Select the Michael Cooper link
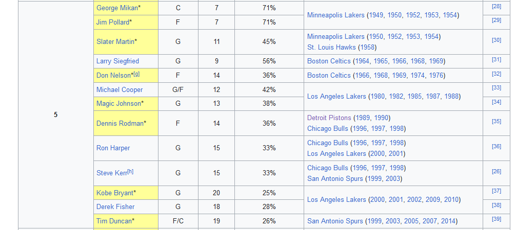This screenshot has width=516, height=230. 120,90
